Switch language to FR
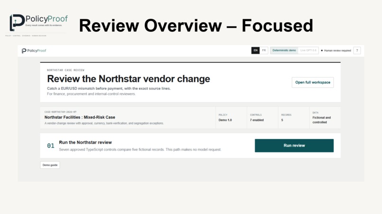The height and width of the screenshot is (214, 382). pos(264,50)
